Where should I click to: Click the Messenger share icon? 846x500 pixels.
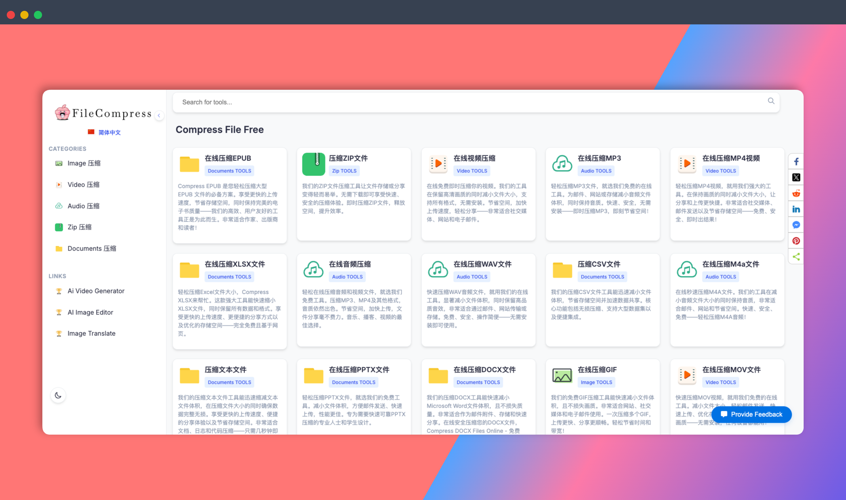click(796, 225)
